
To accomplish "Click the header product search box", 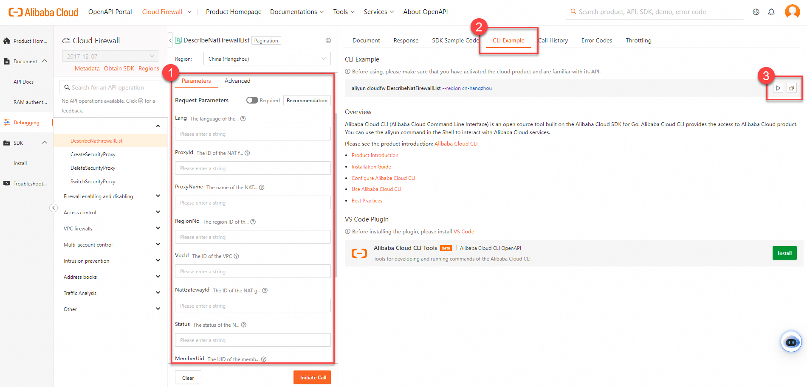I will tap(655, 12).
